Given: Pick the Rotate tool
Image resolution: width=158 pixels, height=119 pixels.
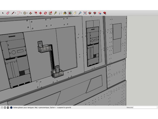Looking at the screenshot, I should (x=45, y=13).
